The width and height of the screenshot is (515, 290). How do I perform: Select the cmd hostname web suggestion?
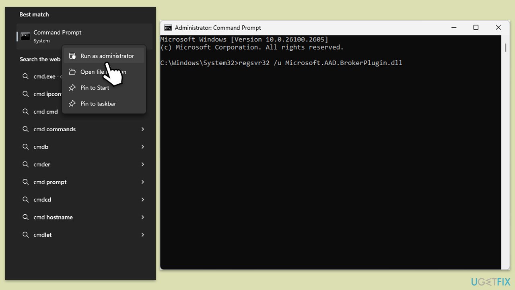[x=84, y=217]
